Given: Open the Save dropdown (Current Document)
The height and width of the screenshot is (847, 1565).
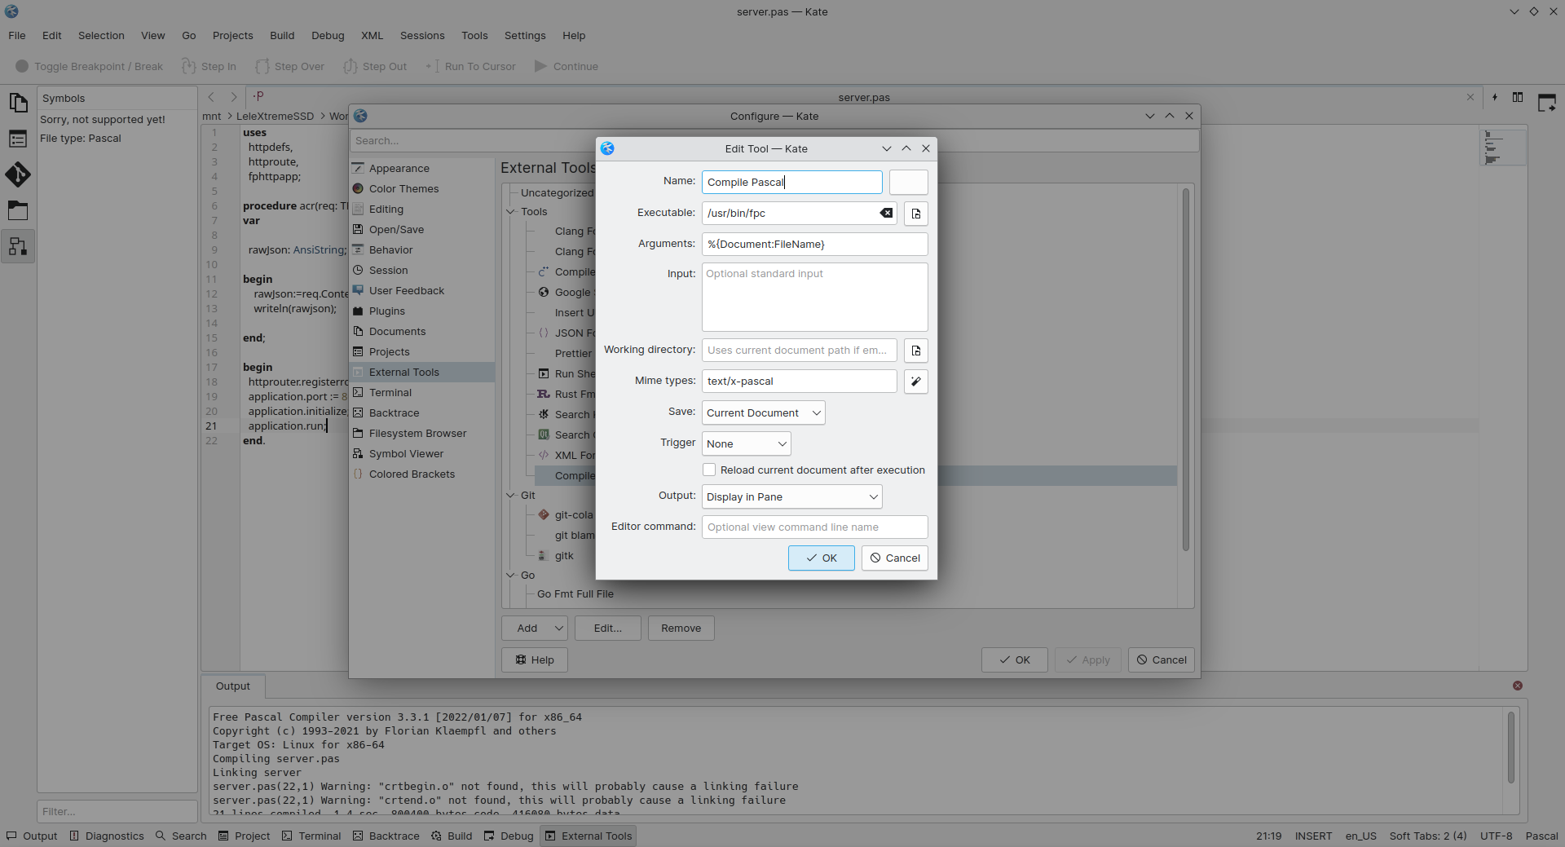Looking at the screenshot, I should 764,413.
